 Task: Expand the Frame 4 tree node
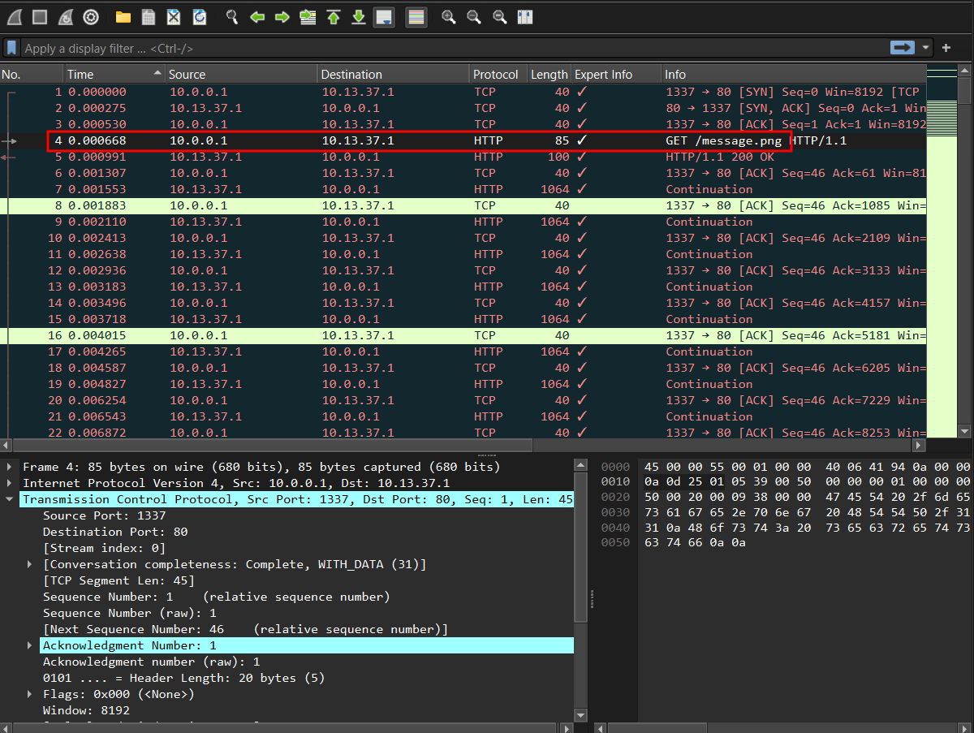coord(9,467)
